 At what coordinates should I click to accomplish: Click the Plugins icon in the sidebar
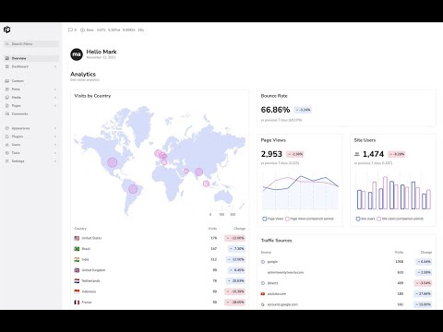point(7,136)
